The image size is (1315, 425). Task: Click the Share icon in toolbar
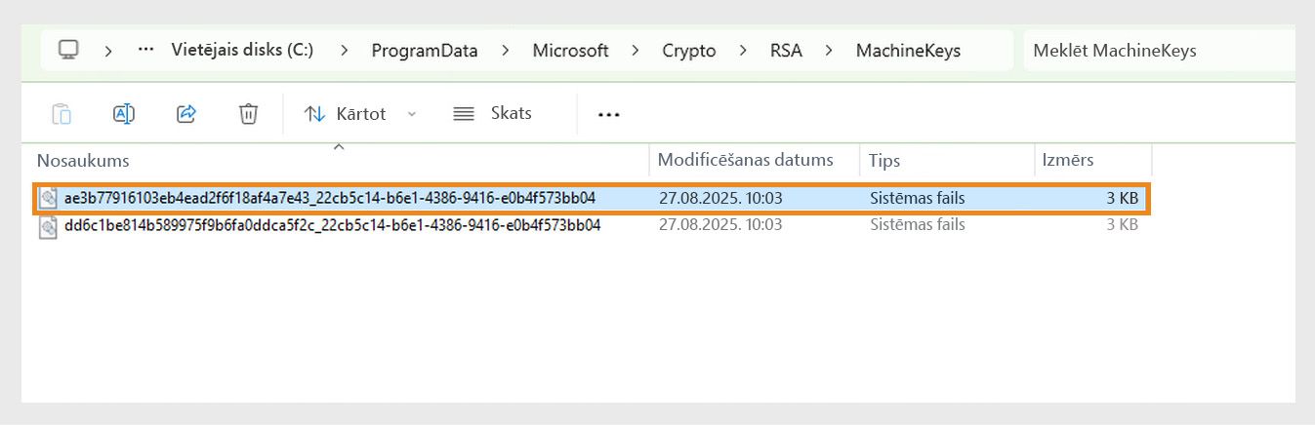coord(186,114)
